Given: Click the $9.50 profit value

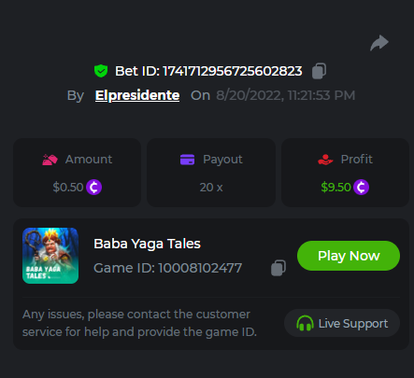Looking at the screenshot, I should pyautogui.click(x=335, y=188).
